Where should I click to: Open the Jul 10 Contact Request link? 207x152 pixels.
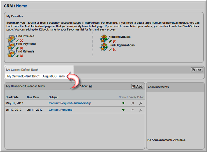pyautogui.click(x=61, y=110)
